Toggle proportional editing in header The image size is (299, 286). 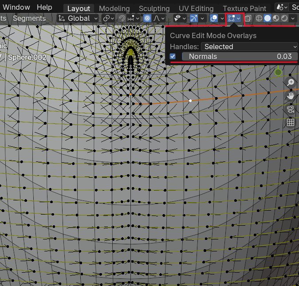[x=147, y=18]
